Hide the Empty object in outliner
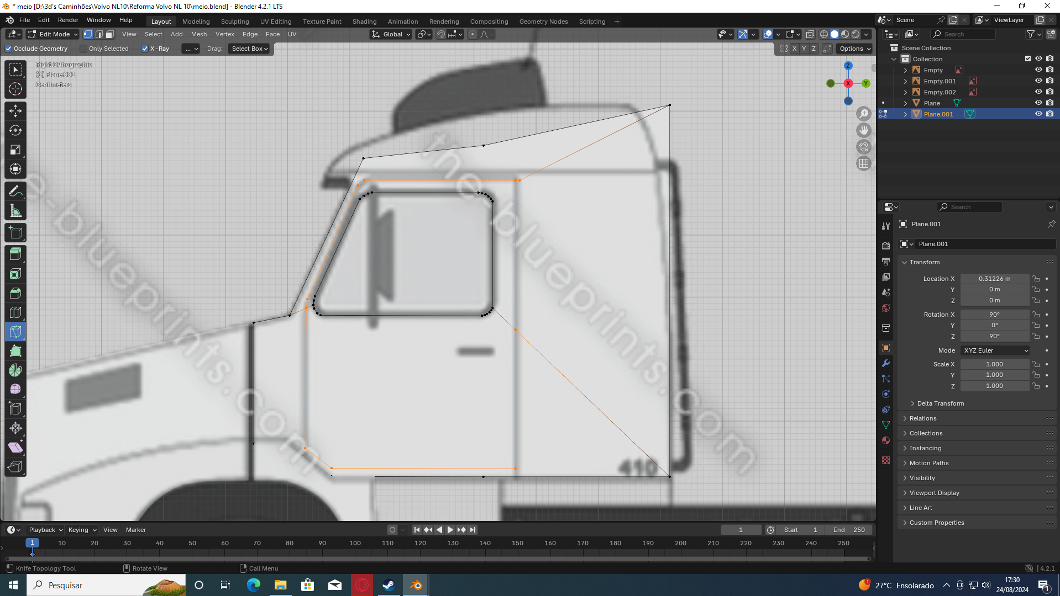Viewport: 1060px width, 596px height. coord(1038,70)
